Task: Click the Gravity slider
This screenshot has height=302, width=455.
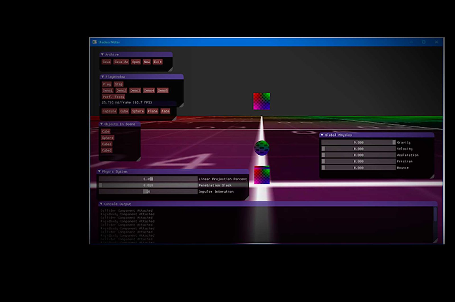Action: pos(358,142)
